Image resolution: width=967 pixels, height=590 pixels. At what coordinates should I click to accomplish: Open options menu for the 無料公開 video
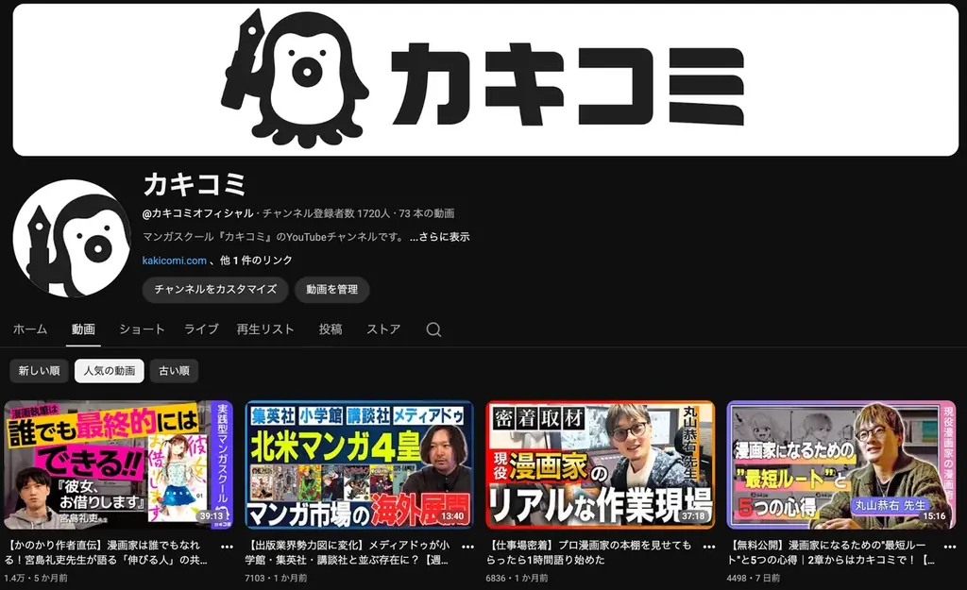950,547
